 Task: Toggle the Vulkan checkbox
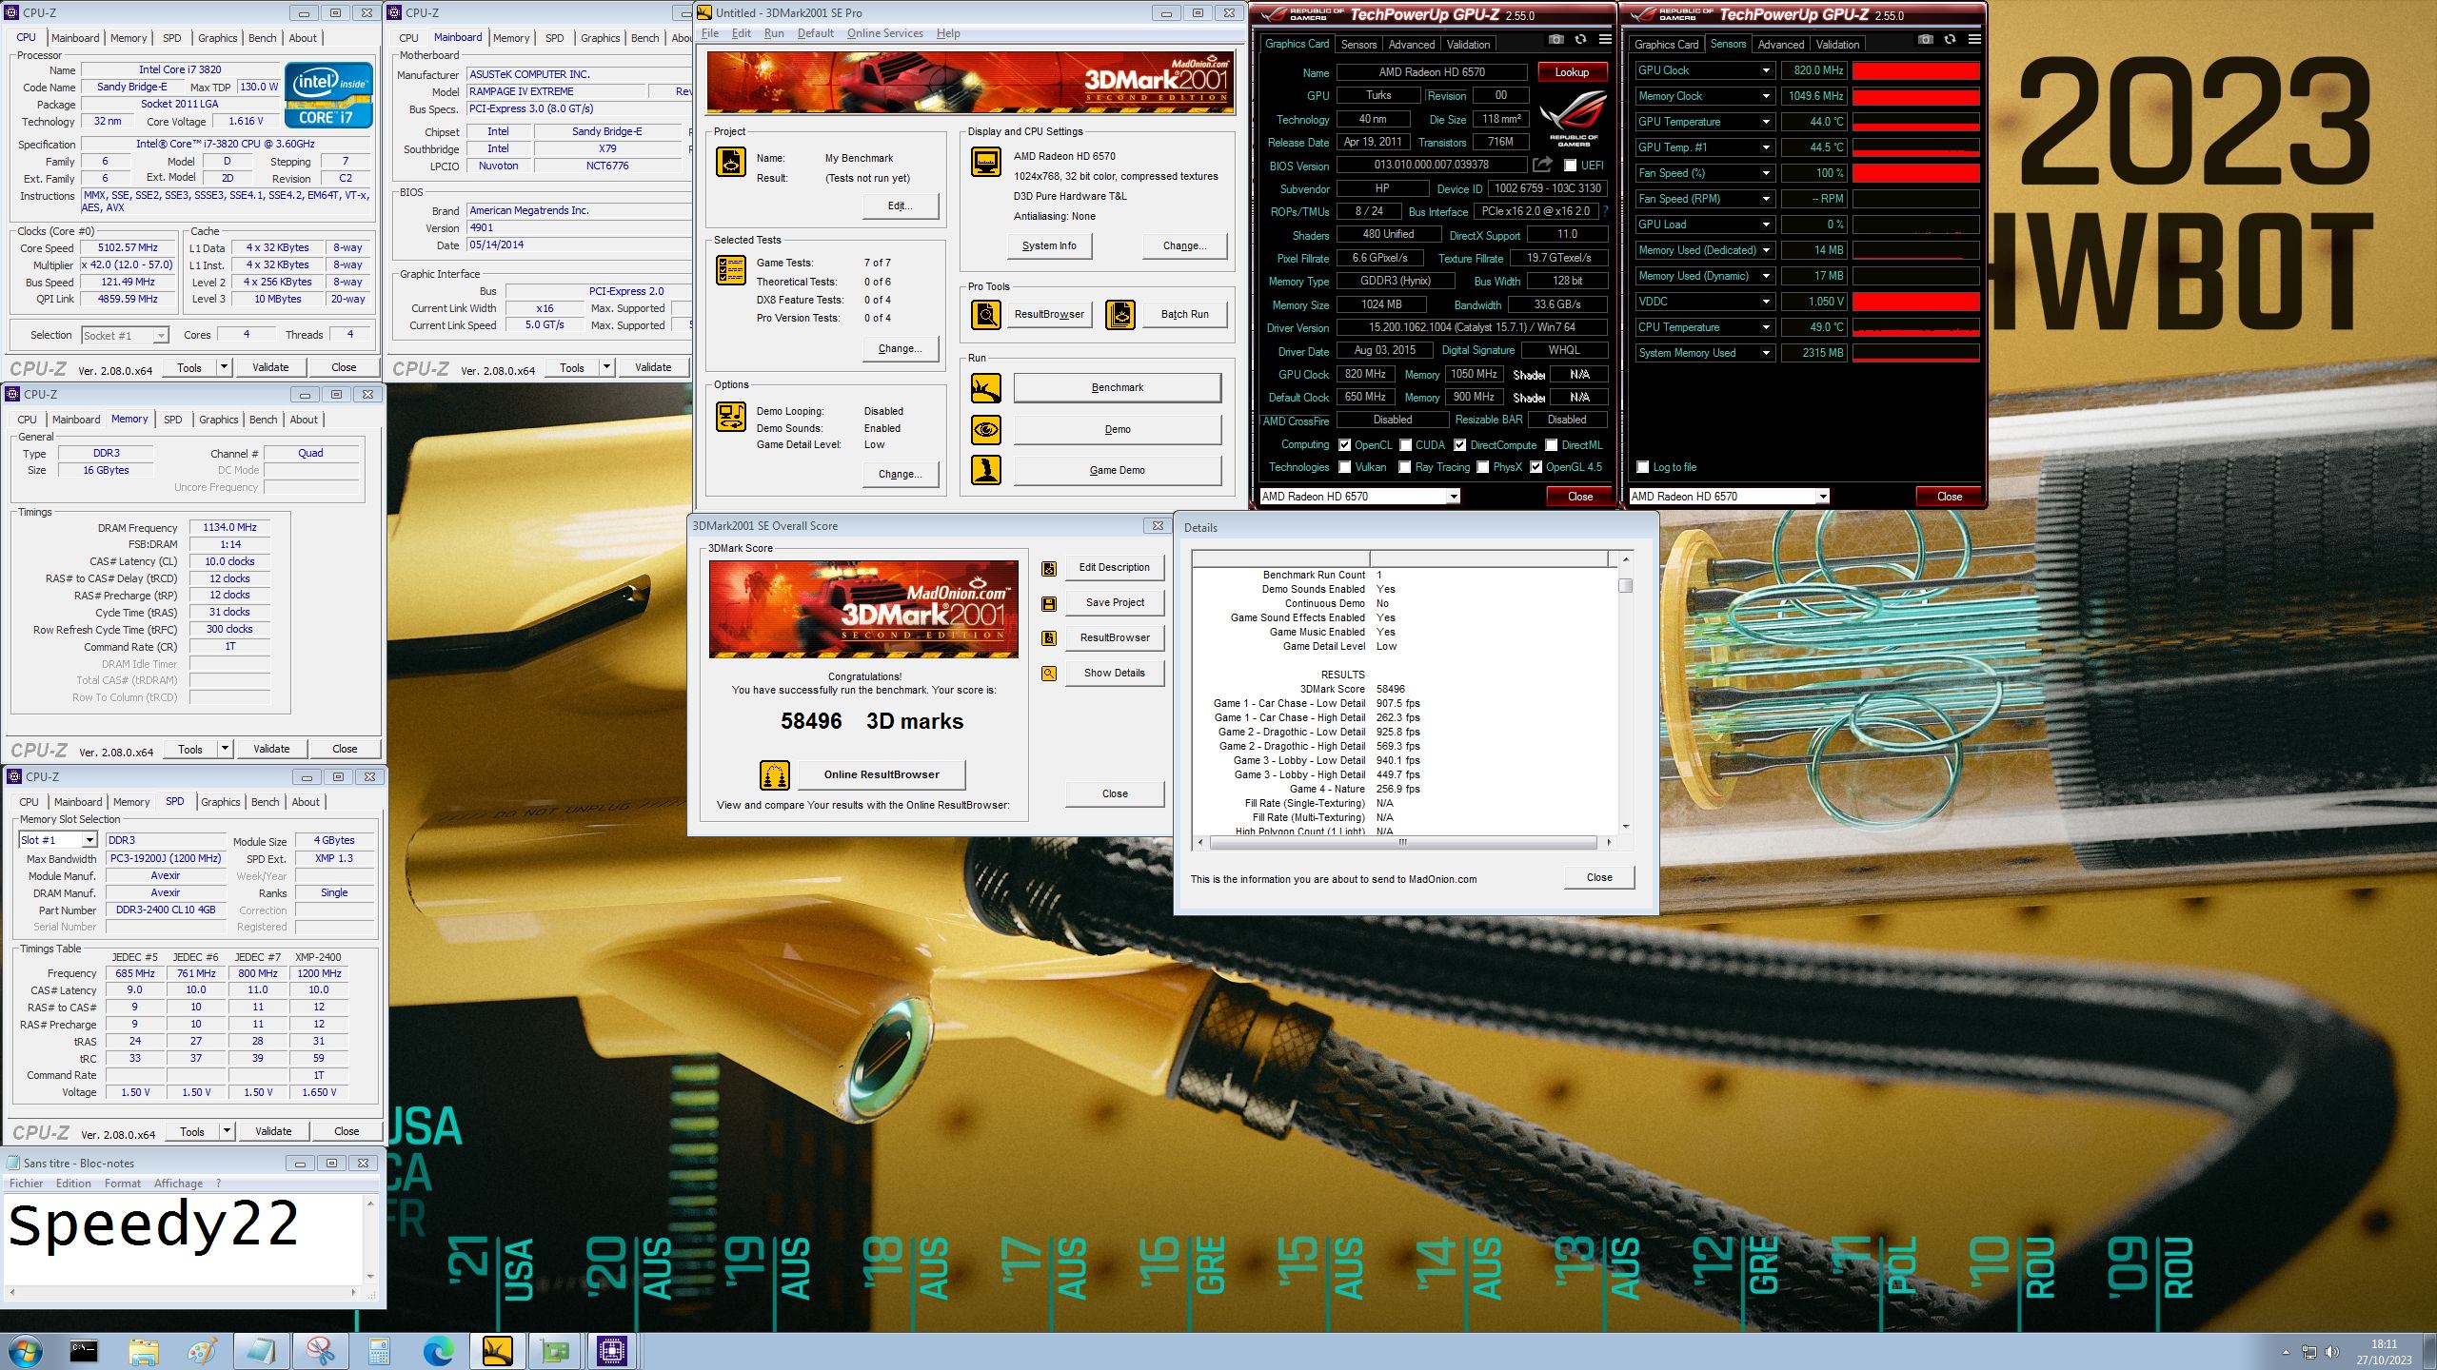coord(1344,467)
